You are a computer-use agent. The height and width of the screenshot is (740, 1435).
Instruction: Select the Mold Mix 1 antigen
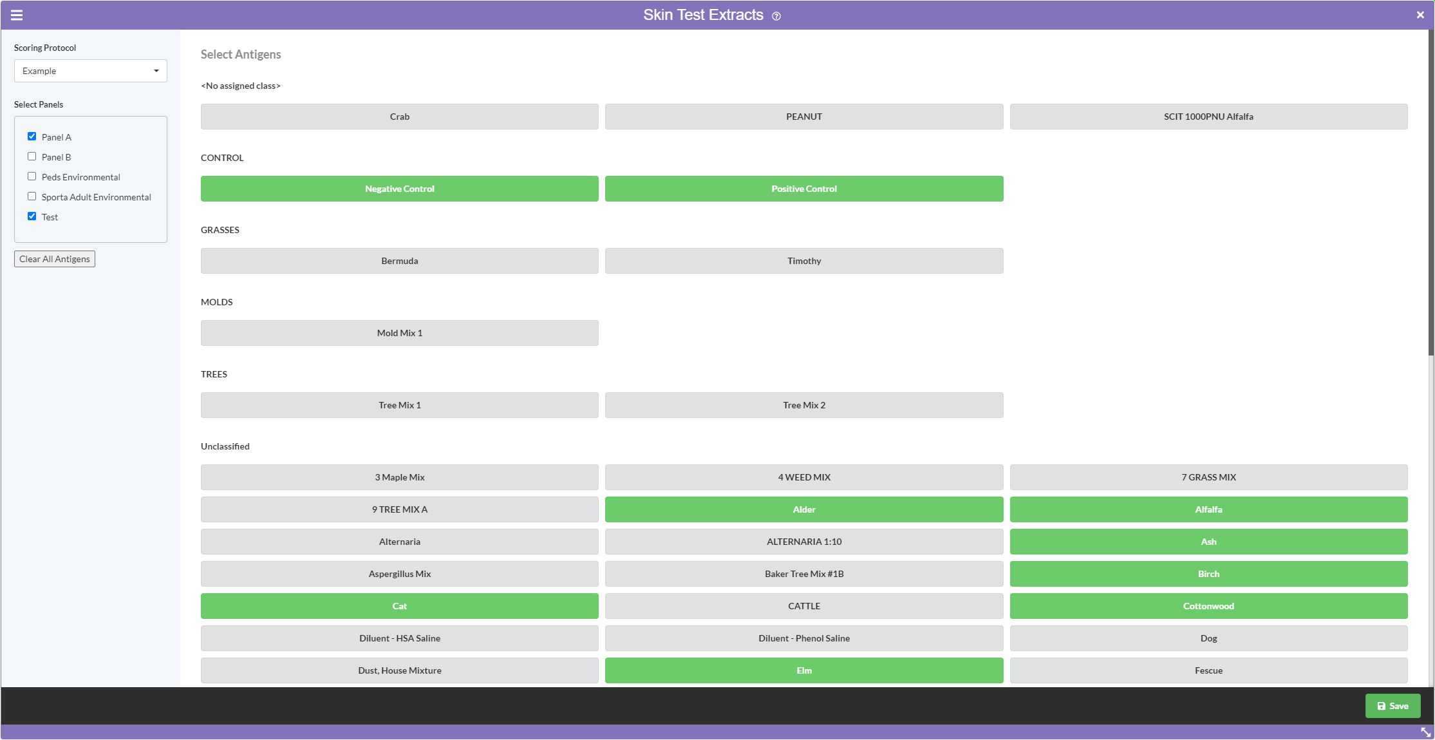coord(399,333)
